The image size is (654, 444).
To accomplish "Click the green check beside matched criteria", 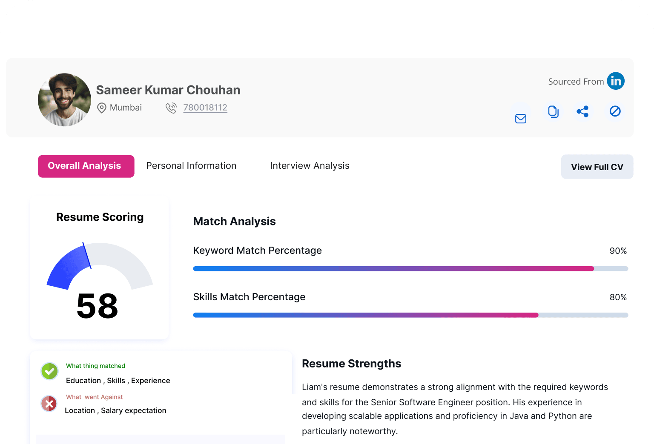I will 49,371.
